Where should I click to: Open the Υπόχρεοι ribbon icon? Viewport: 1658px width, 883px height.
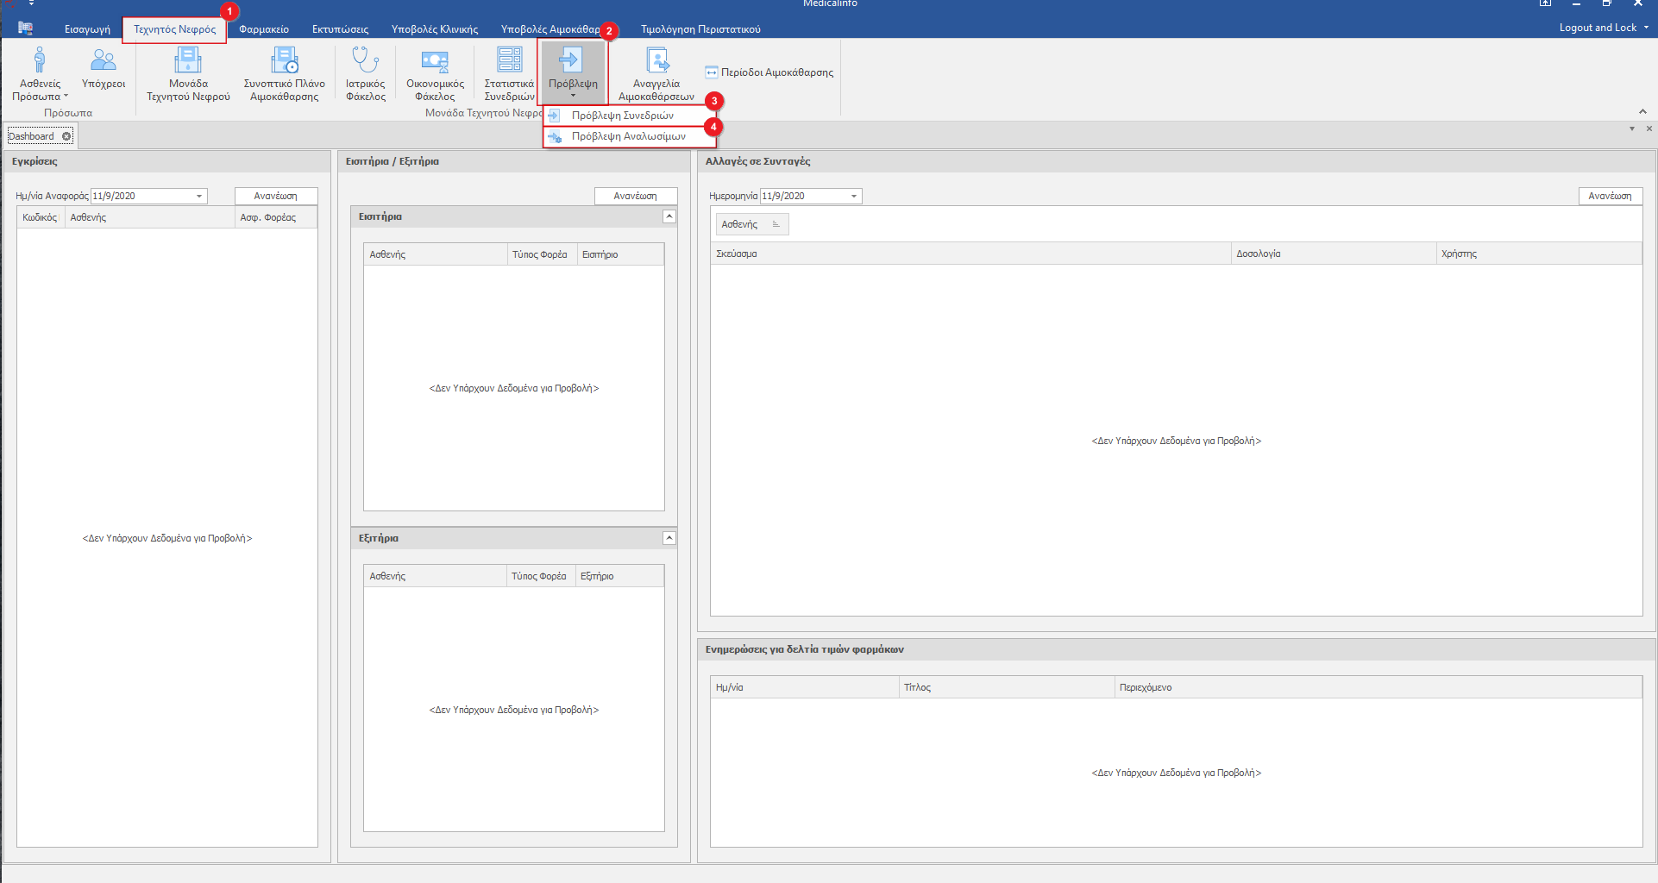point(104,61)
